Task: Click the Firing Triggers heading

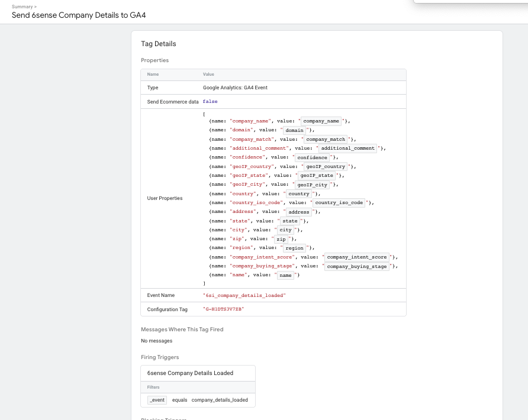Action: (160, 357)
